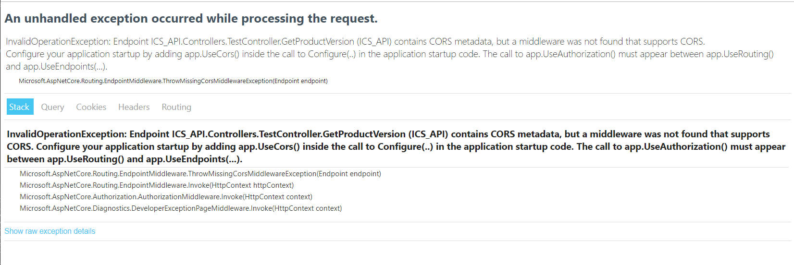Open the Routing tab
794x265 pixels.
[176, 107]
